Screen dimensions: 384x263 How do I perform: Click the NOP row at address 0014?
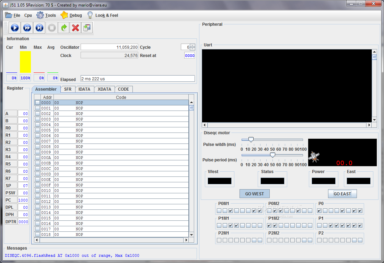coord(112,212)
